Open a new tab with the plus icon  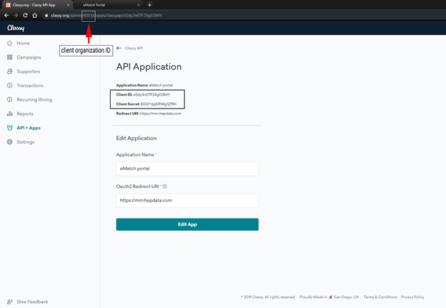149,5
